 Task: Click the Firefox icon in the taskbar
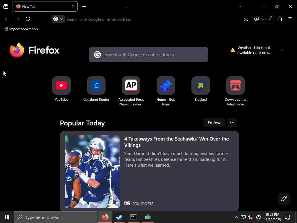tap(105, 217)
